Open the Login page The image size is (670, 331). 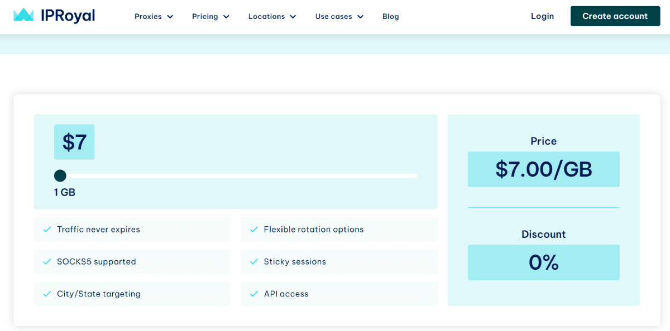click(x=542, y=16)
